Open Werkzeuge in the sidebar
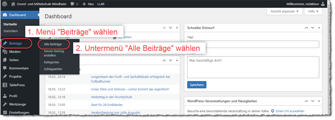Viewport: 335px width, 120px height. (x=18, y=104)
